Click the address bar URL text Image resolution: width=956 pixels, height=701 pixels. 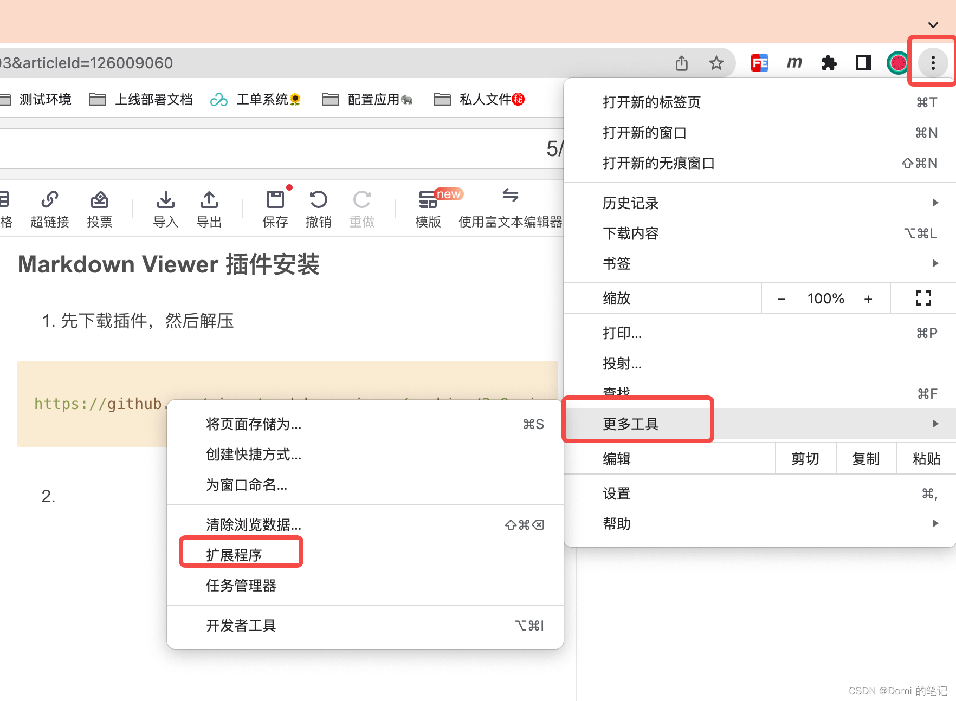(87, 63)
